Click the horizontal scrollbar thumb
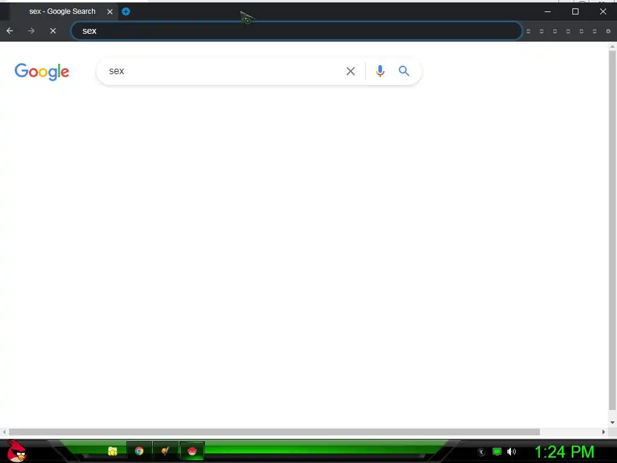 (274, 432)
